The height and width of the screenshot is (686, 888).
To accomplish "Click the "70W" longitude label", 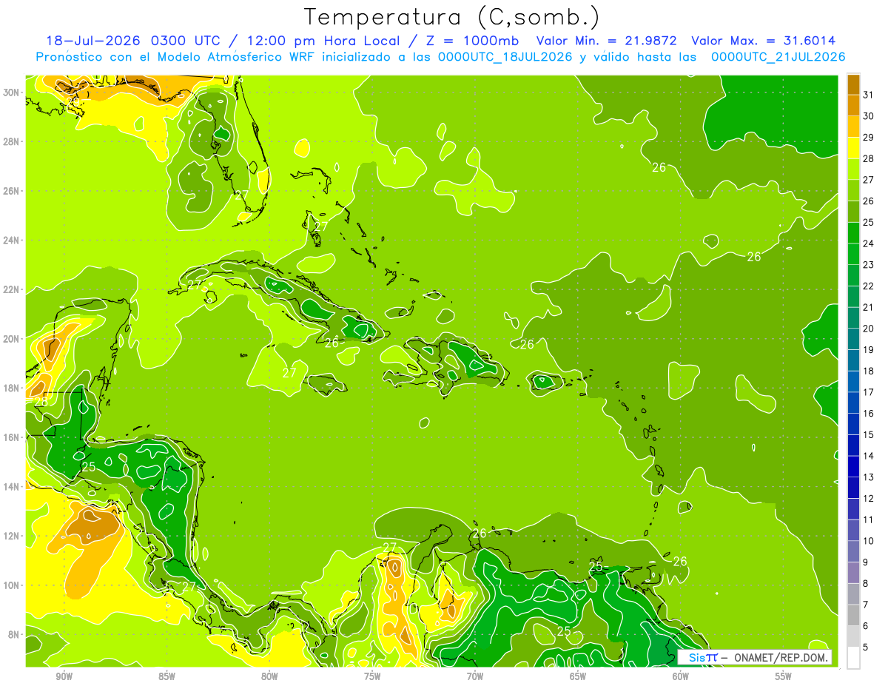I will (x=475, y=676).
